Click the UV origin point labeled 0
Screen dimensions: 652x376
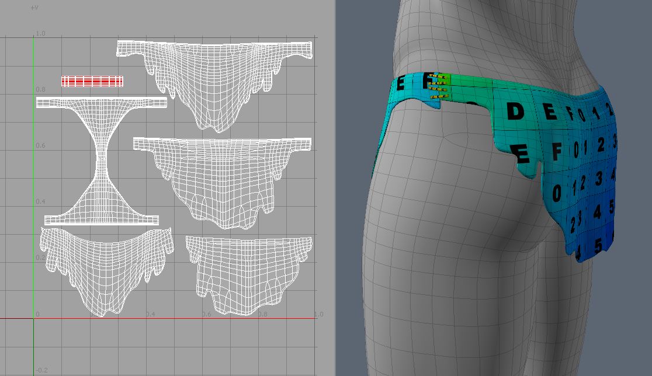coord(37,314)
